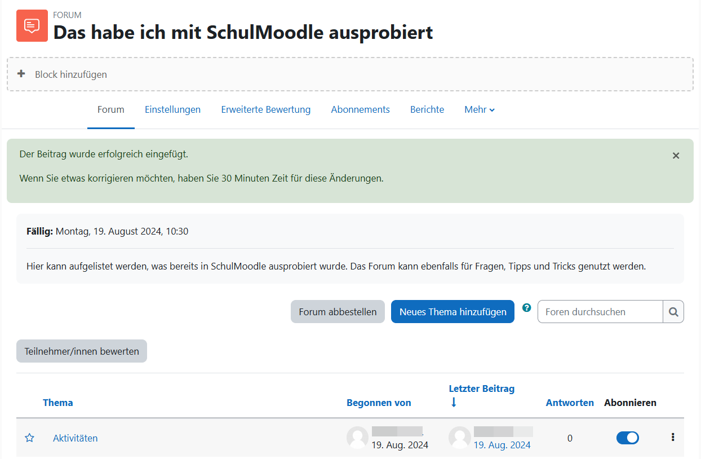Go to the Abonnements tab

point(361,109)
